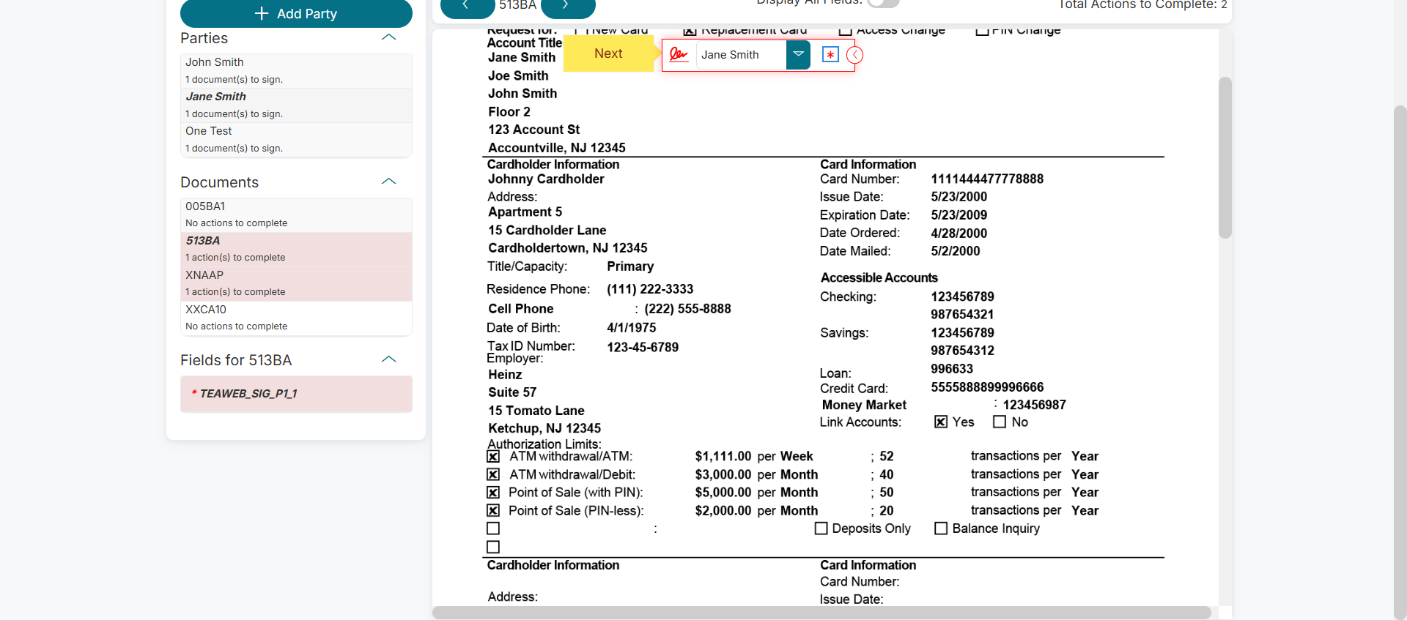Click the loan number 996633

tap(952, 369)
